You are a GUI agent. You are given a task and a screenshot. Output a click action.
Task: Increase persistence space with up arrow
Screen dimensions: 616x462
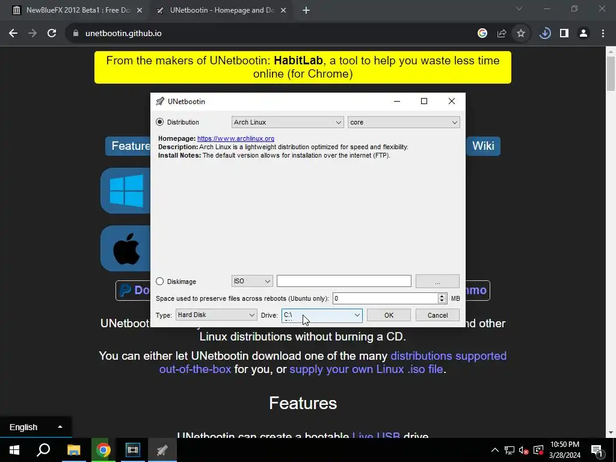point(442,296)
